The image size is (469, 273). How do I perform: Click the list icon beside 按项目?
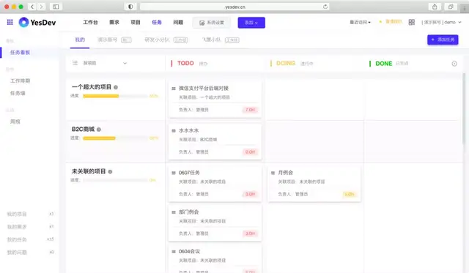click(x=75, y=63)
